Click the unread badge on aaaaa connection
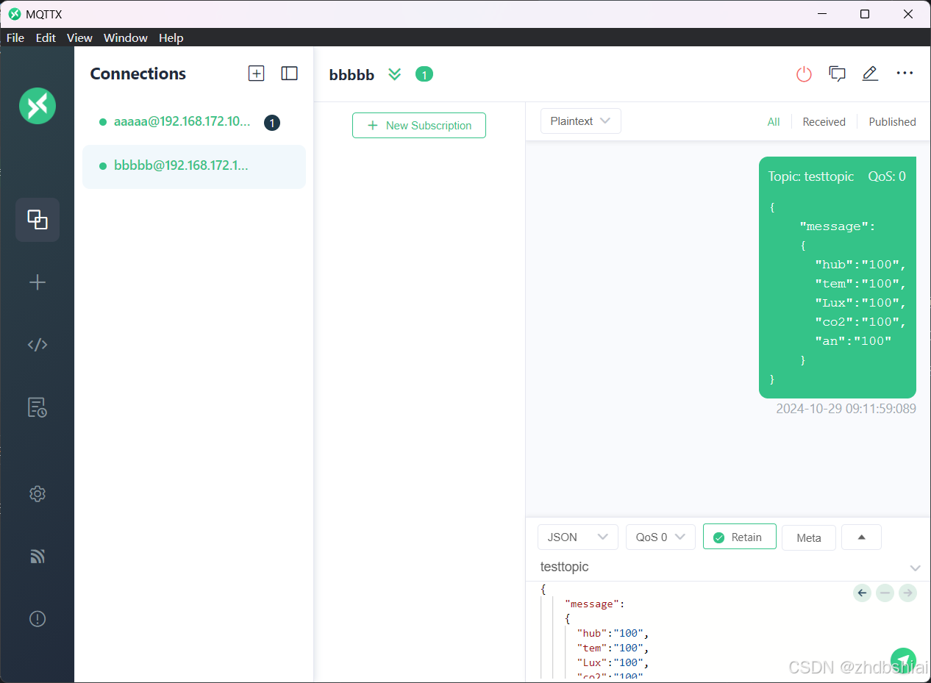This screenshot has height=683, width=931. [272, 123]
